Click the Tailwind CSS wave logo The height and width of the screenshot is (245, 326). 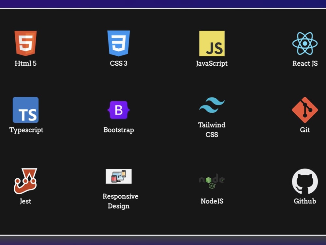[x=212, y=105]
